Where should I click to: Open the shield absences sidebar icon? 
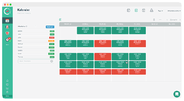tap(7, 33)
